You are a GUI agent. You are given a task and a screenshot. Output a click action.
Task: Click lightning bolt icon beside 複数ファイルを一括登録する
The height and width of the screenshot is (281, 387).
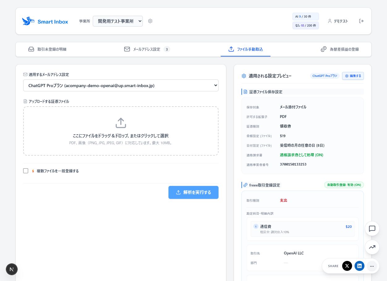[x=33, y=171]
